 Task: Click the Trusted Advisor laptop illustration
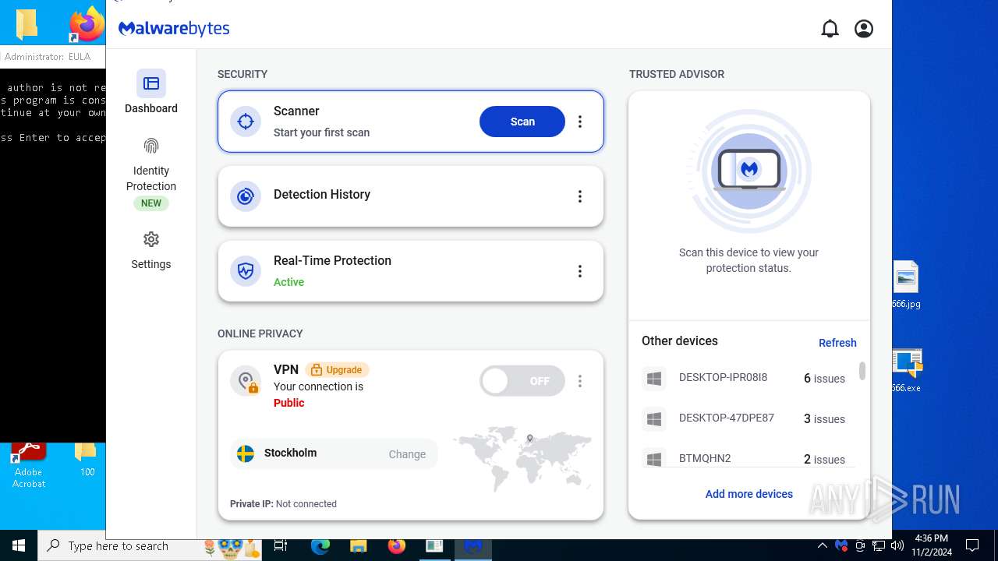(749, 171)
